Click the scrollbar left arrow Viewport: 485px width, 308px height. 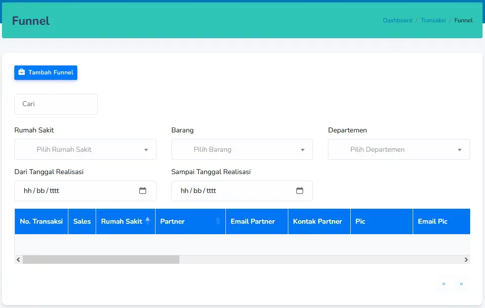point(18,259)
